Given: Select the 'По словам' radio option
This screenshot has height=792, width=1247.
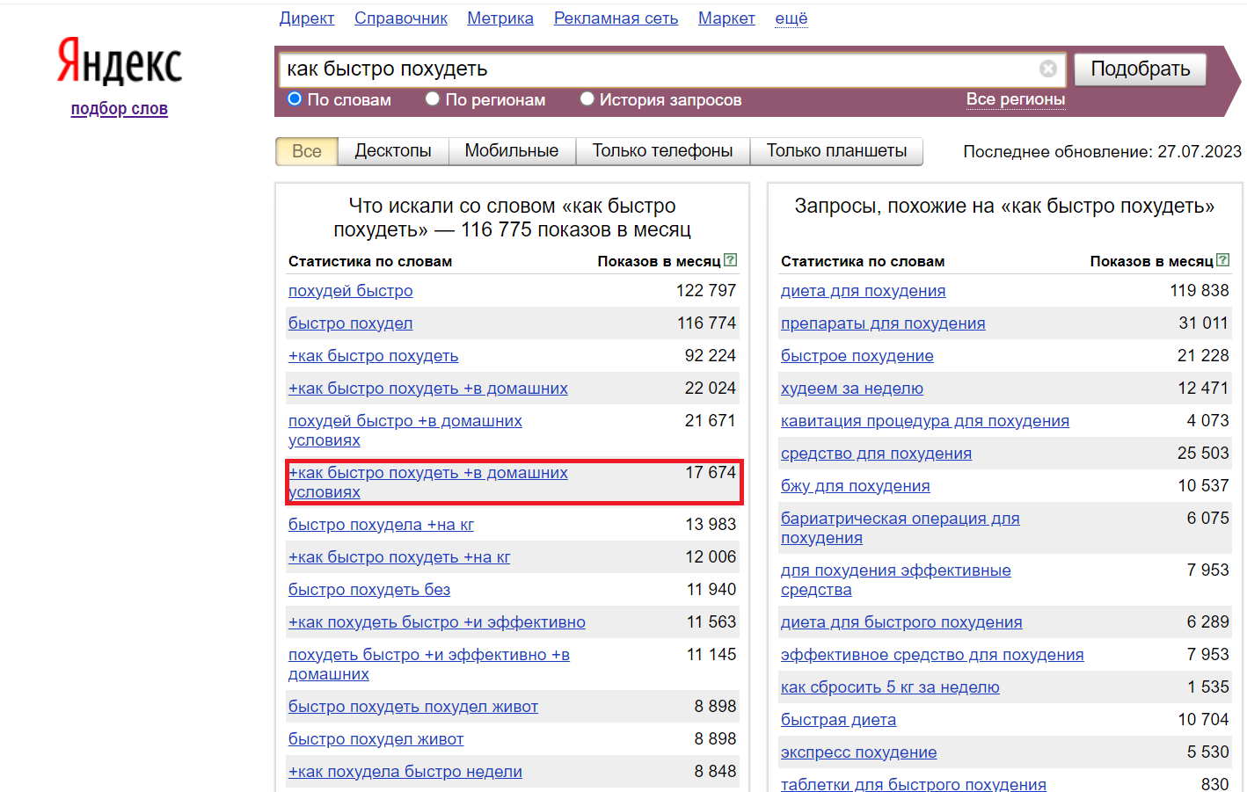Looking at the screenshot, I should [x=295, y=99].
